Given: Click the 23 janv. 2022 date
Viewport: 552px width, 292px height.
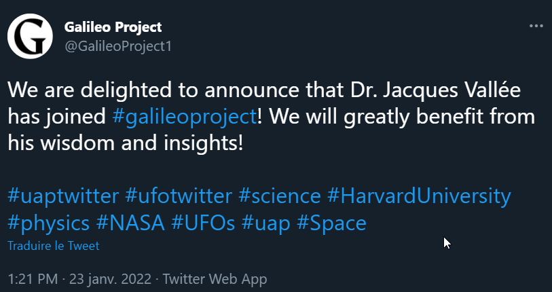Looking at the screenshot, I should tap(110, 279).
